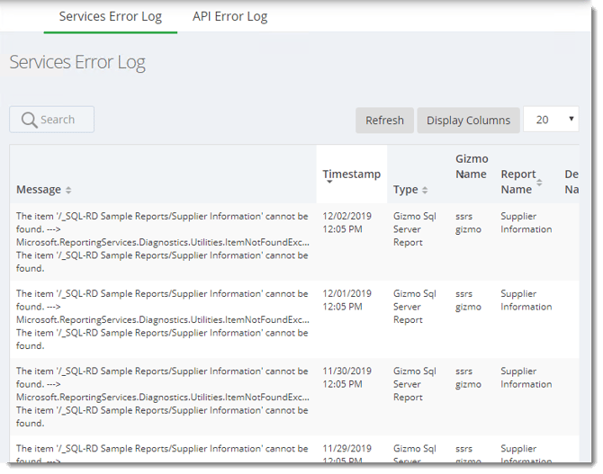Viewport: 603px width, 474px height.
Task: Click the descending arrow under Timestamp
Action: click(x=329, y=182)
